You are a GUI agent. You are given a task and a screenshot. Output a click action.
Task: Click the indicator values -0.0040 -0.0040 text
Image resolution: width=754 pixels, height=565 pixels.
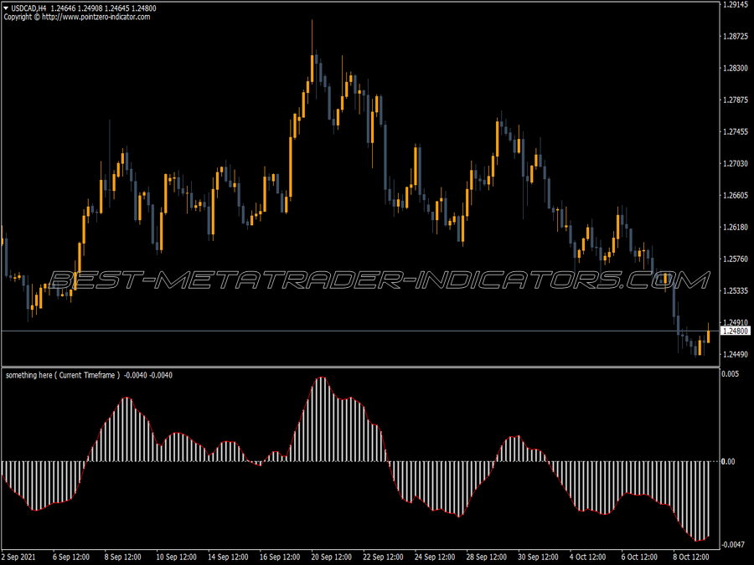point(148,375)
